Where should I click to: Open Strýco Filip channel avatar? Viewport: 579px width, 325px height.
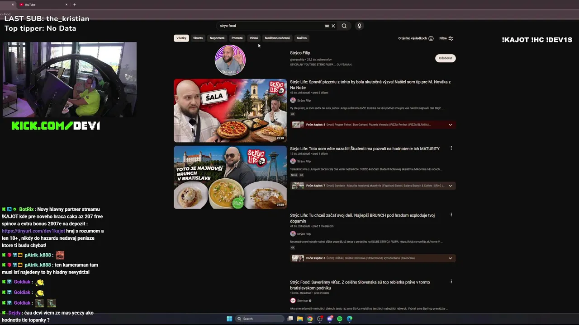click(x=230, y=60)
